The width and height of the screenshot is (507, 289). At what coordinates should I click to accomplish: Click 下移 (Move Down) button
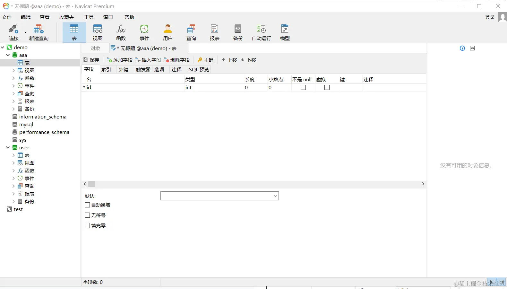248,60
